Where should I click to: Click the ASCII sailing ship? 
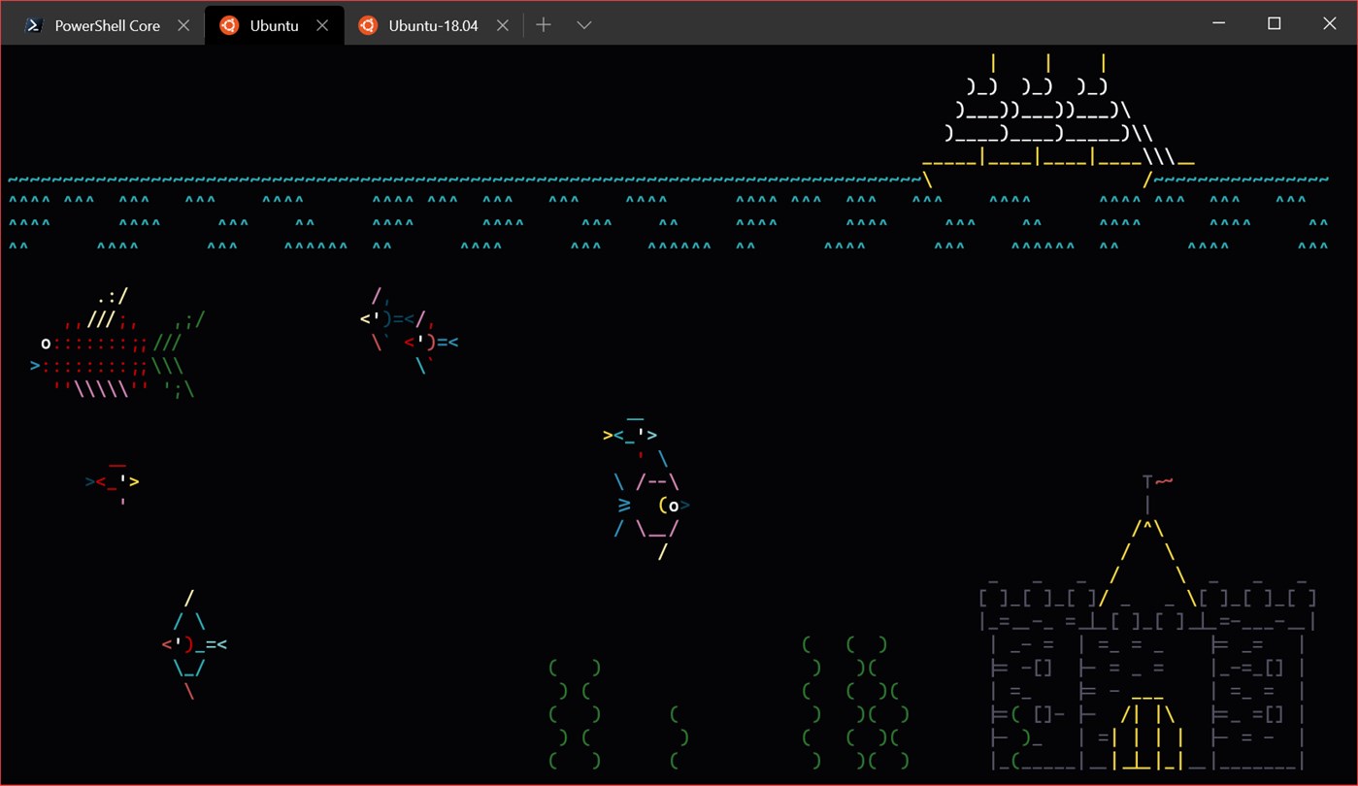point(1058,120)
